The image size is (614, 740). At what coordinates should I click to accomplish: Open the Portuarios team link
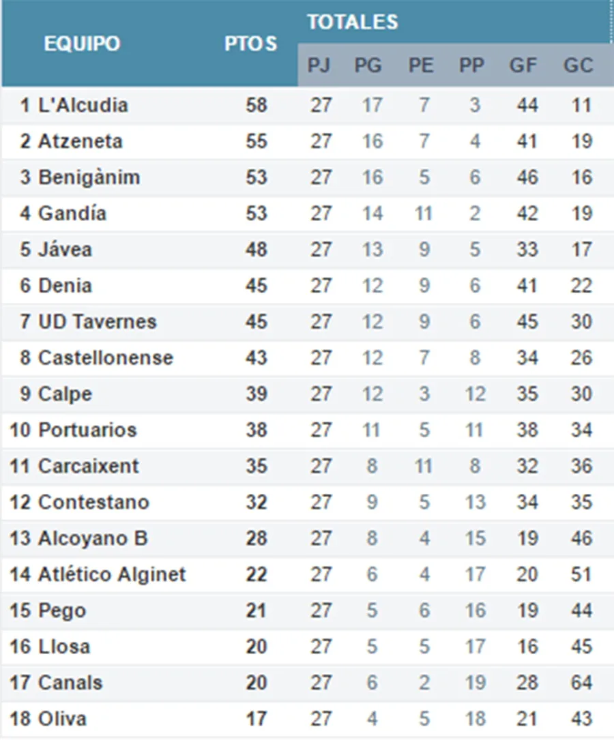click(87, 430)
